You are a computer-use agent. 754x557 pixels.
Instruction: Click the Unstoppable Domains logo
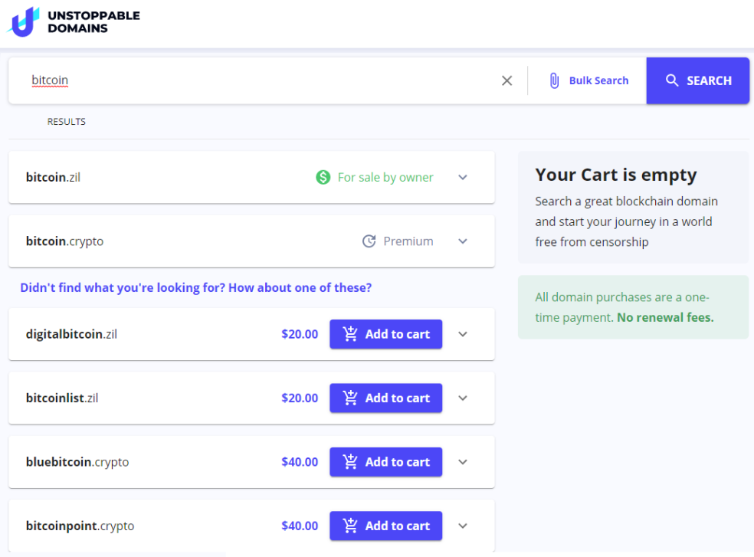[x=73, y=21]
